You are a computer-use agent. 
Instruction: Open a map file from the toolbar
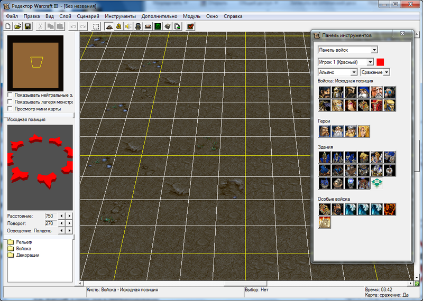click(18, 26)
